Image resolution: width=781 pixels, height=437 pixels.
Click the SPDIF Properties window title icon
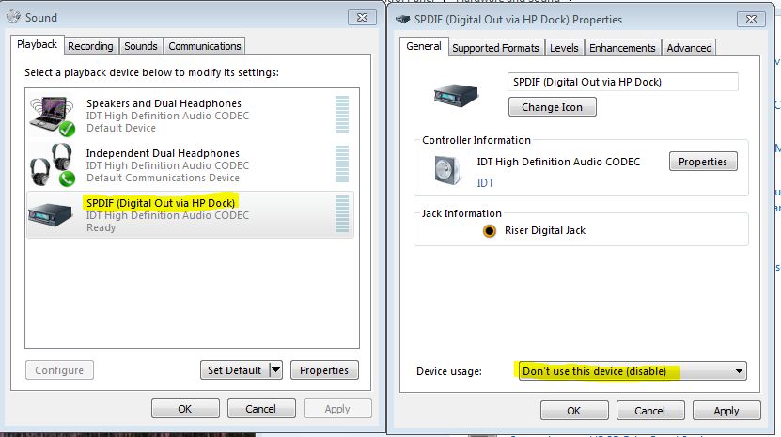(402, 20)
